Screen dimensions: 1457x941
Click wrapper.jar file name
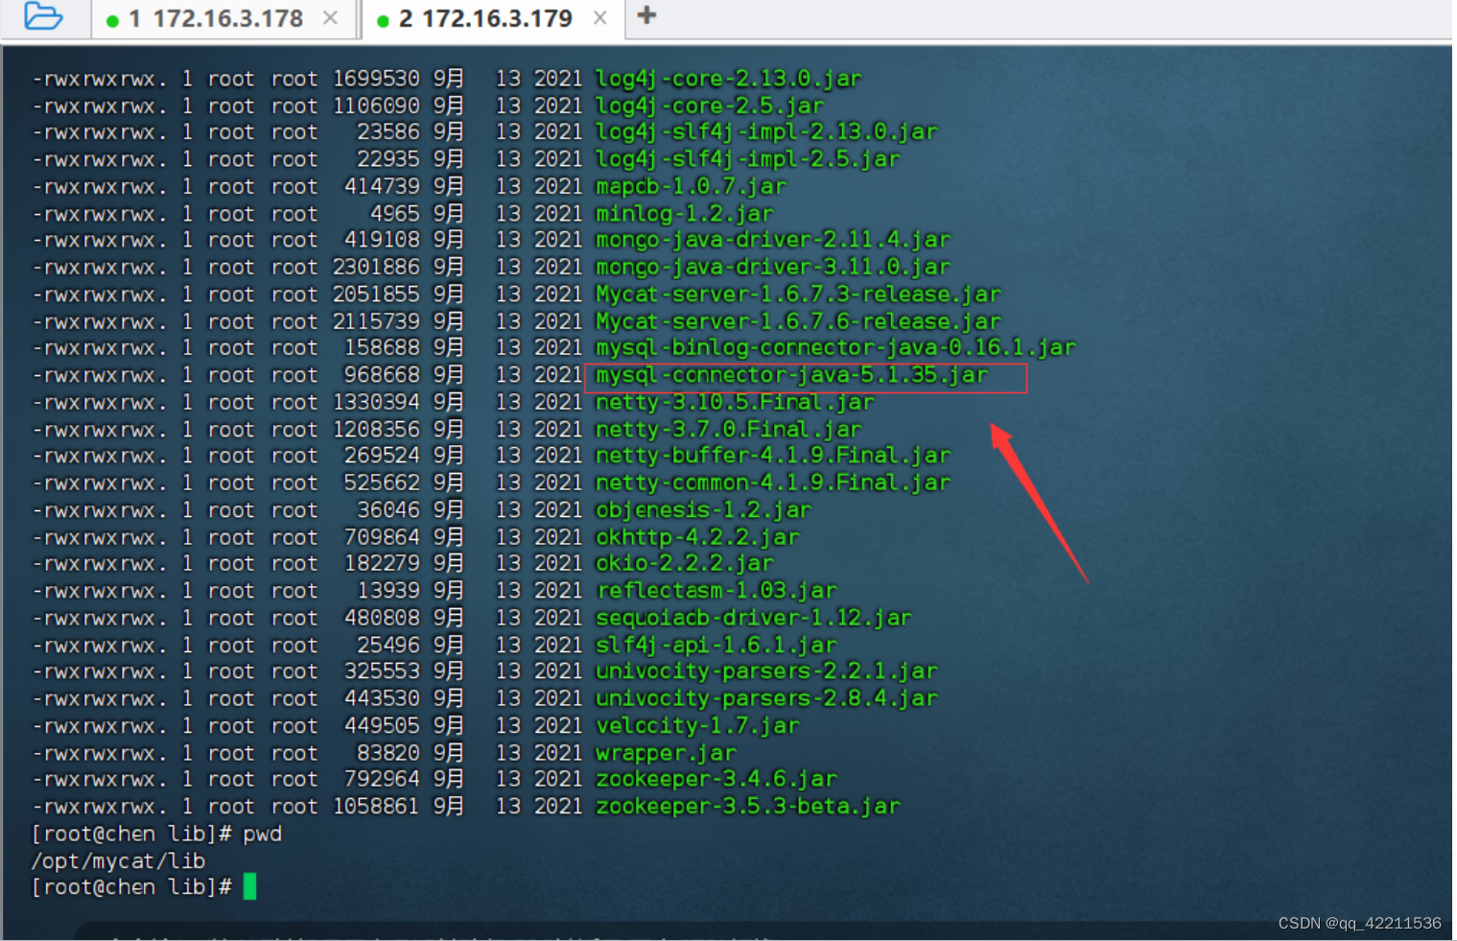(x=666, y=753)
